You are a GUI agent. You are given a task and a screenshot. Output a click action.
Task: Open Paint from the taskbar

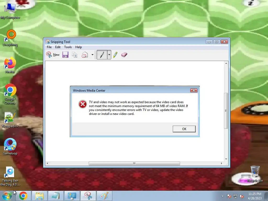104,196
